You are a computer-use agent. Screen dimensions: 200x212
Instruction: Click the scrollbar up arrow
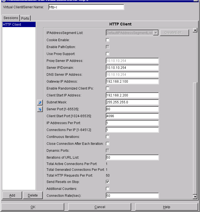tap(195, 30)
